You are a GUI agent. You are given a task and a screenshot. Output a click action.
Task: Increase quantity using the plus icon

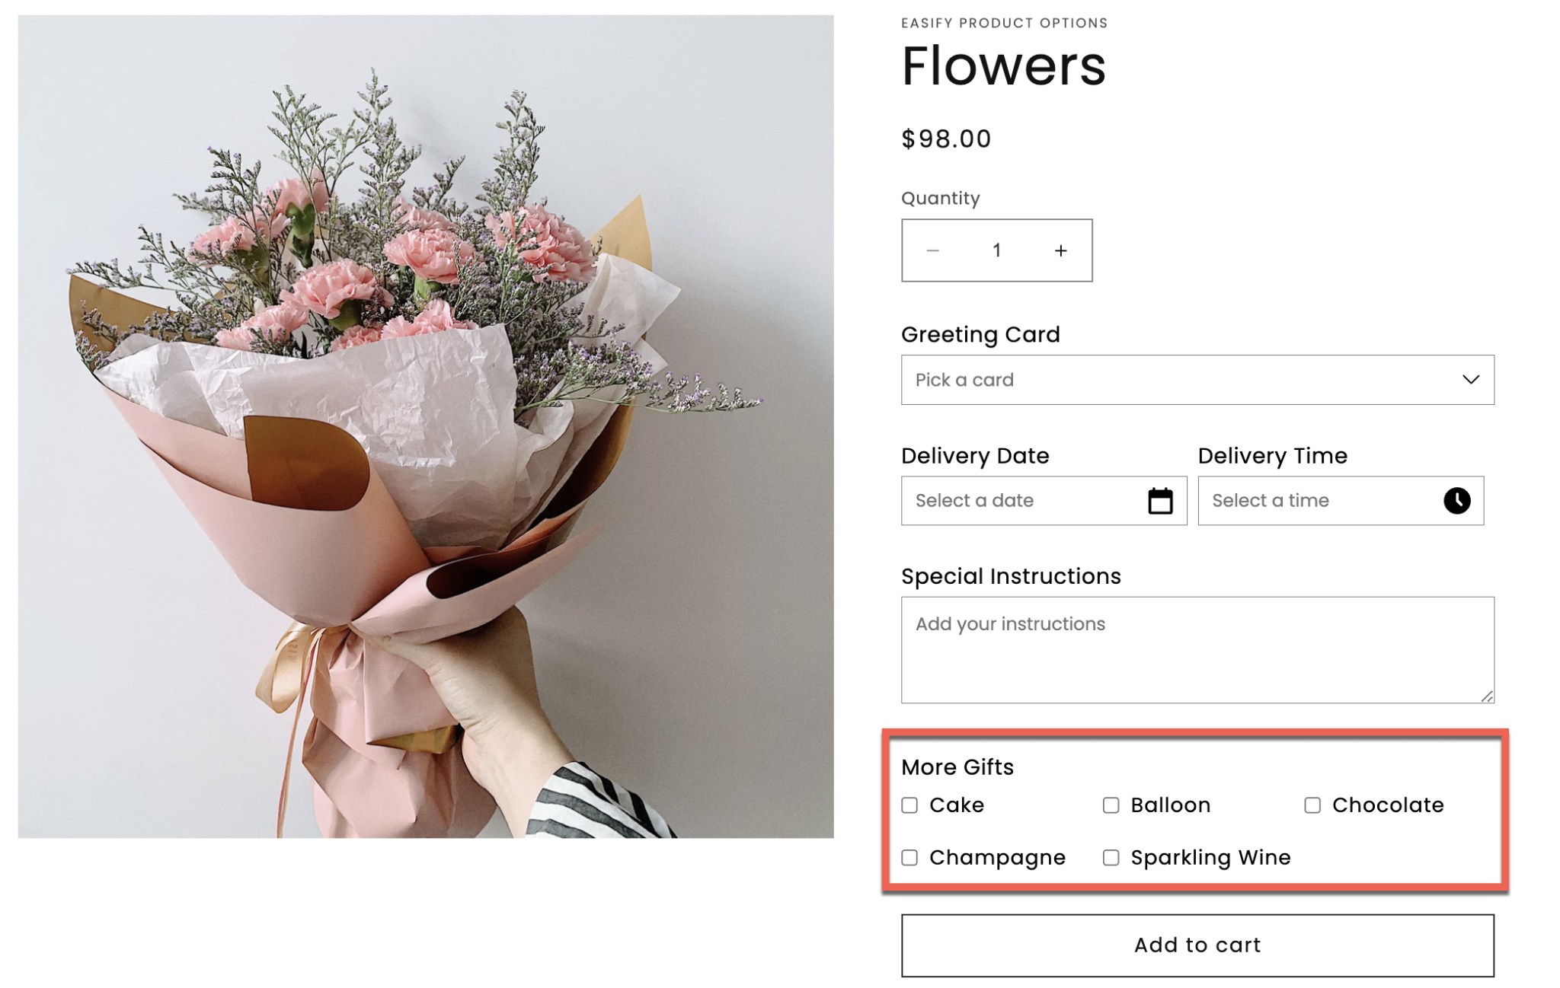click(x=1060, y=250)
